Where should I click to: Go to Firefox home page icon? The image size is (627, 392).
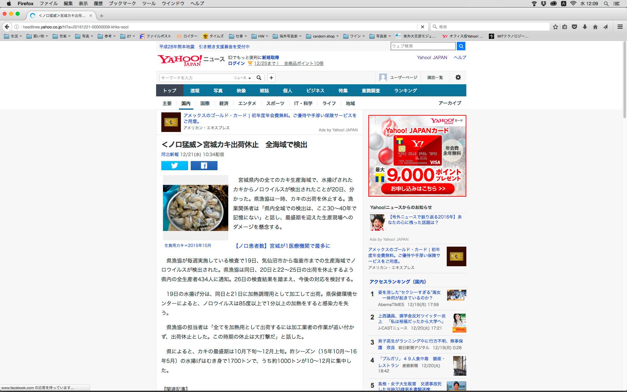pos(595,27)
